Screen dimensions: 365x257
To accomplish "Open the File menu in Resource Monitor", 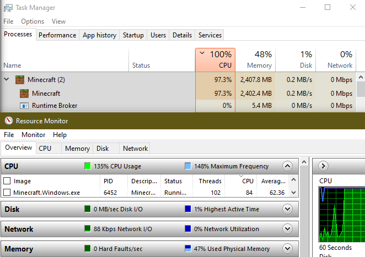I will [x=9, y=135].
